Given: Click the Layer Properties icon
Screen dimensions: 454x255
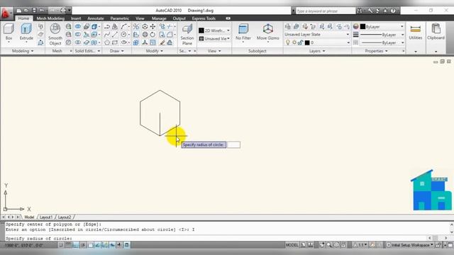Looking at the screenshot, I should 288,27.
